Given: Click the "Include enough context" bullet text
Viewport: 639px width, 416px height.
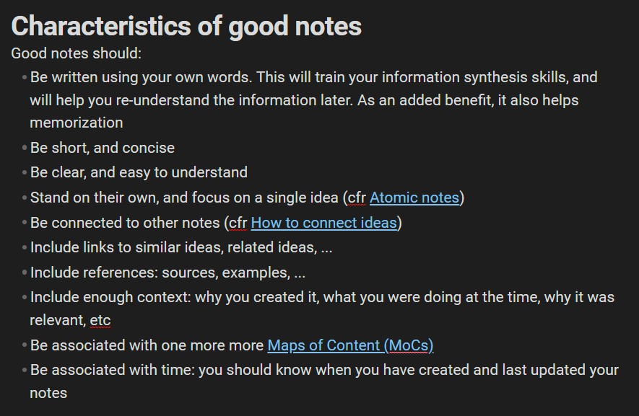Looking at the screenshot, I should coord(108,297).
